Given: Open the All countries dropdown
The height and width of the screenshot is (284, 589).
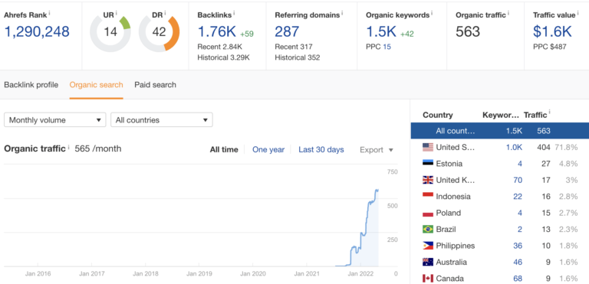Looking at the screenshot, I should (162, 120).
